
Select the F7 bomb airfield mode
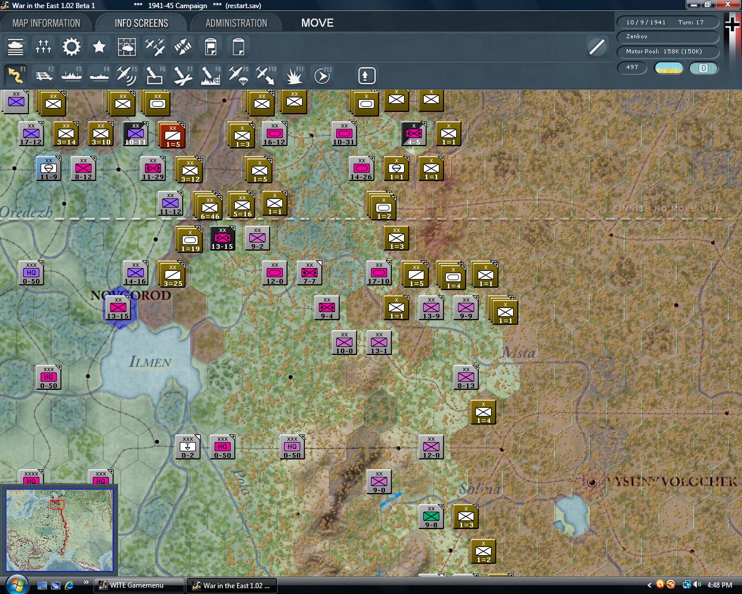point(183,75)
